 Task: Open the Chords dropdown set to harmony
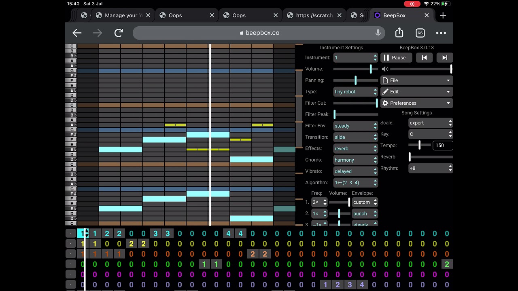point(356,160)
